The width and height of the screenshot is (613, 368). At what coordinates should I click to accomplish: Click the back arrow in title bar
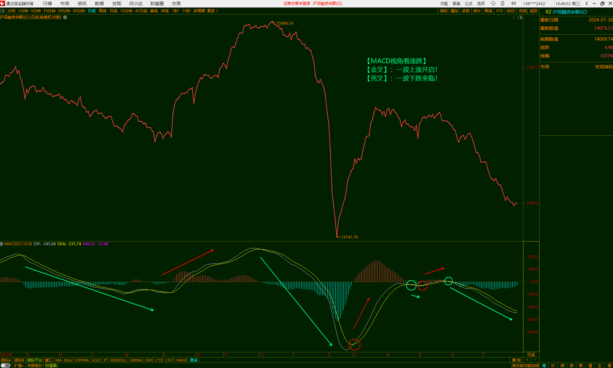coord(586,4)
